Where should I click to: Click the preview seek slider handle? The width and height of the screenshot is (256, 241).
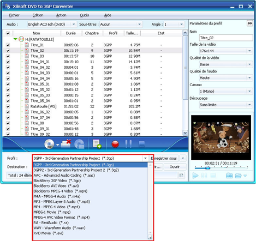click(x=207, y=167)
